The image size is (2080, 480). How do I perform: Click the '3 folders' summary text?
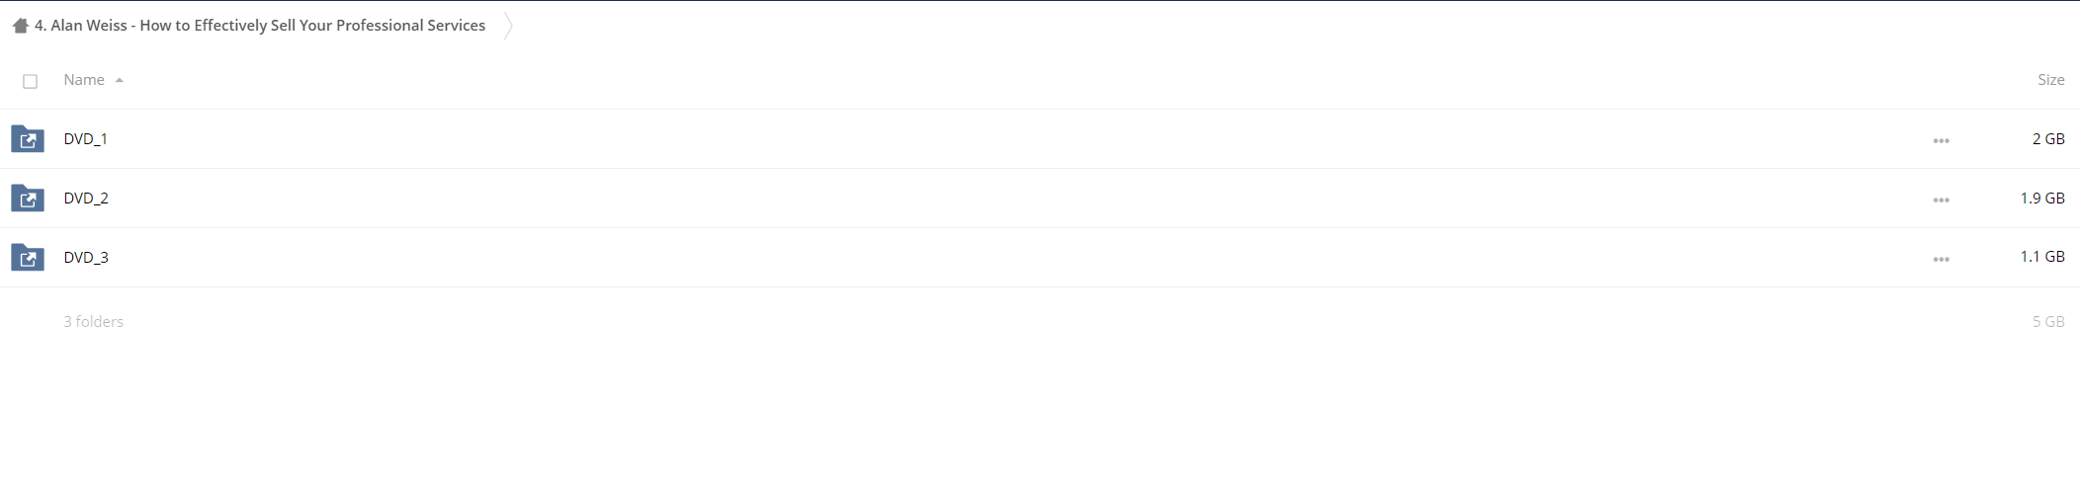[94, 322]
